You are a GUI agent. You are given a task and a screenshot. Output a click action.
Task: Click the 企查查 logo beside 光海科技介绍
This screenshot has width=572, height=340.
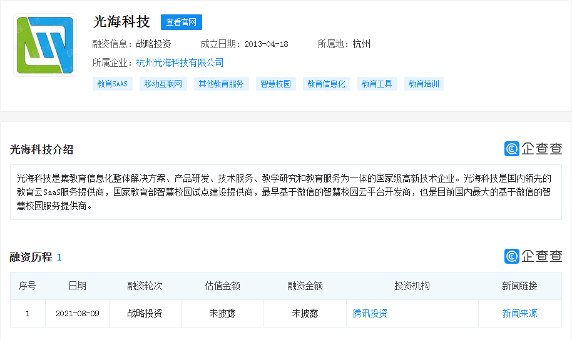(x=533, y=149)
